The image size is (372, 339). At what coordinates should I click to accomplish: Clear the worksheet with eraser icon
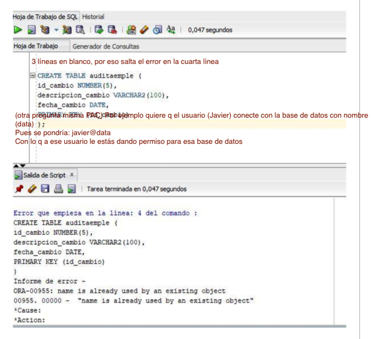(x=144, y=30)
